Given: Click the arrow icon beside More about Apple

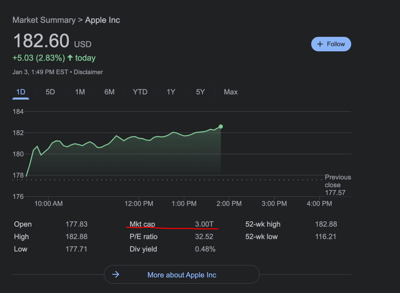Looking at the screenshot, I should 116,274.
